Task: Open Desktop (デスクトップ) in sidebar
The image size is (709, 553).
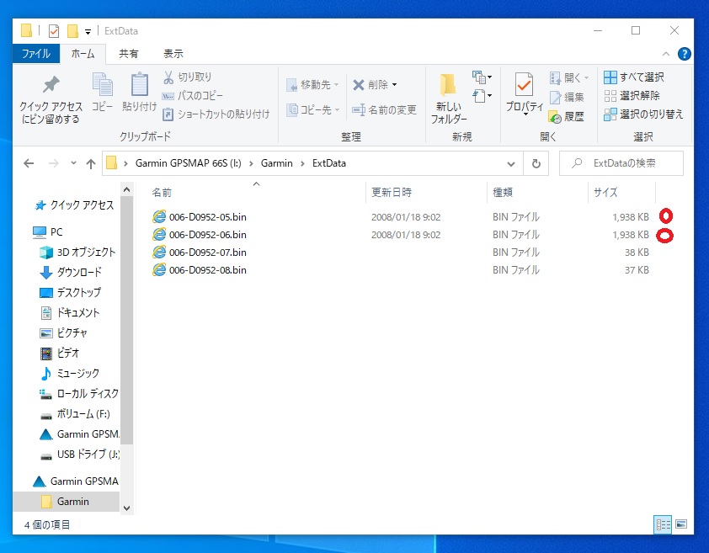Action: pyautogui.click(x=70, y=293)
